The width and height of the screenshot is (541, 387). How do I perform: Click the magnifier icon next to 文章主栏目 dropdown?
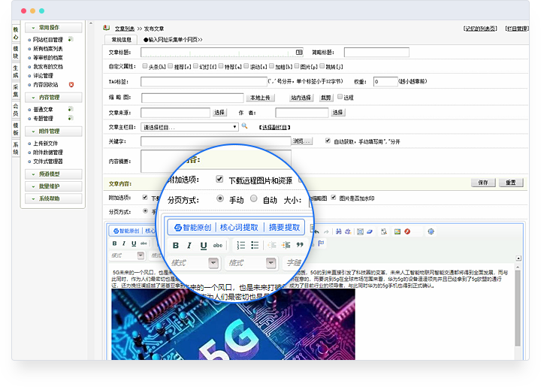pyautogui.click(x=245, y=126)
